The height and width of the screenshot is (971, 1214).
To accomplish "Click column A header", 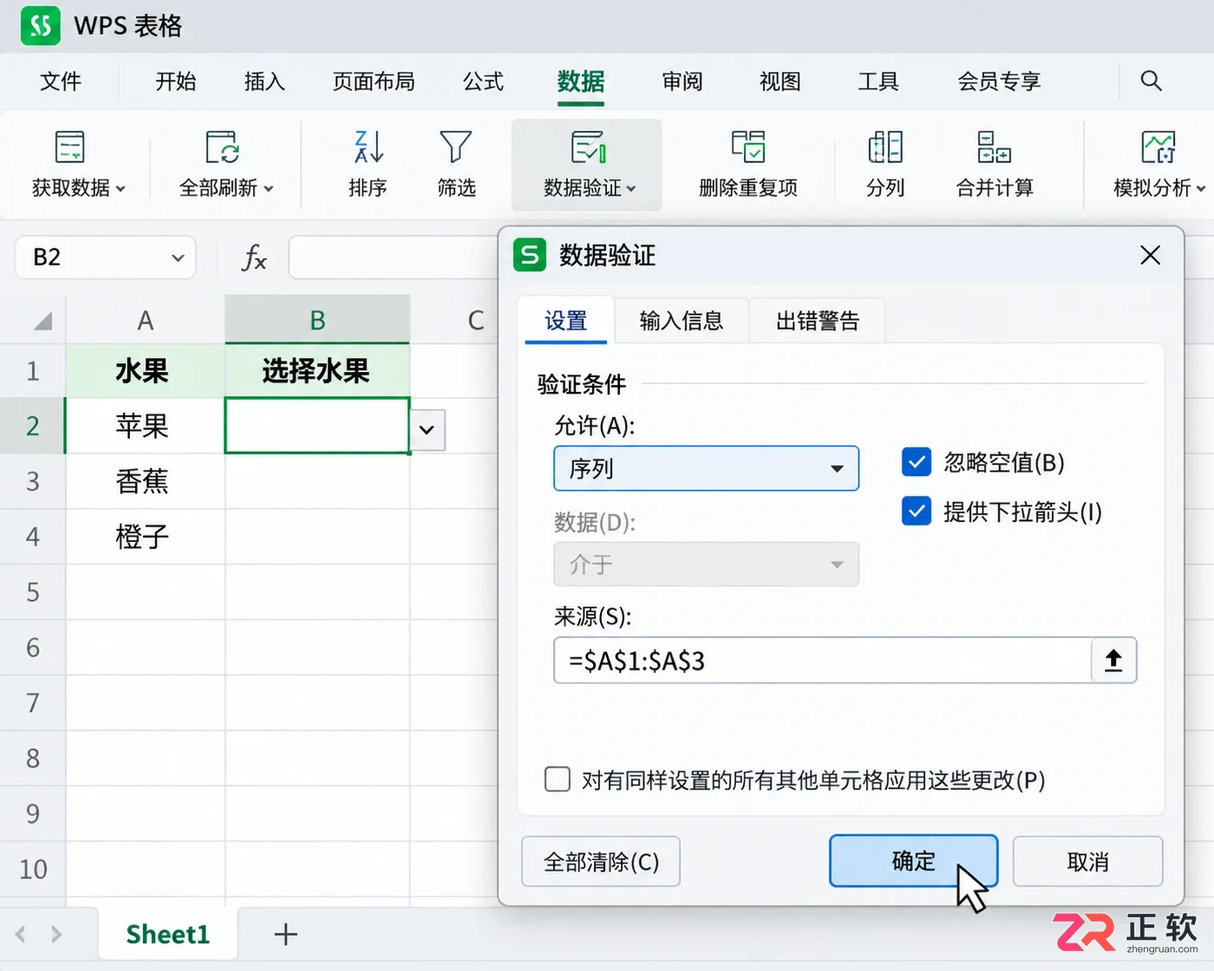I will 145,320.
